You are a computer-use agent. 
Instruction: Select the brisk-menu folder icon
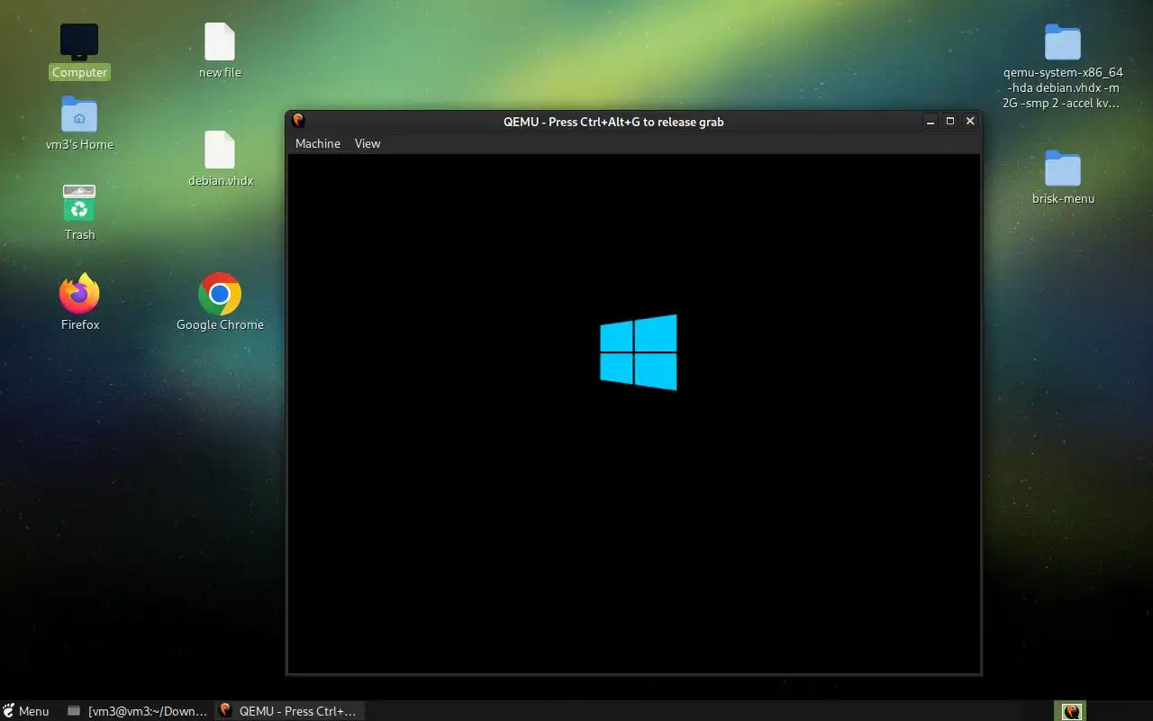[x=1063, y=169]
